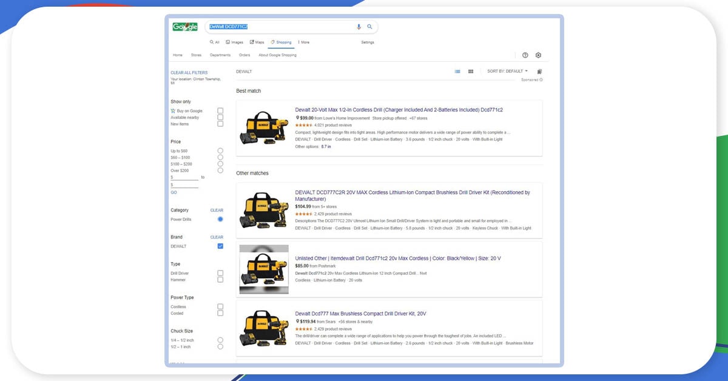Enable the New items checkbox
728x381 pixels.
220,124
